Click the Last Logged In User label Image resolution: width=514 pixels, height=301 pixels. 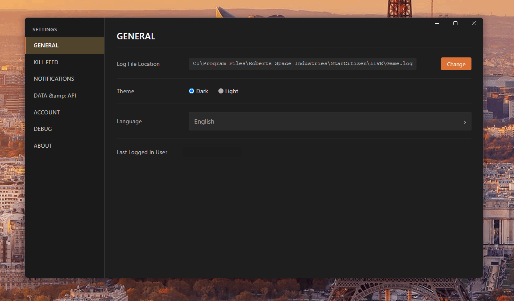(x=142, y=152)
